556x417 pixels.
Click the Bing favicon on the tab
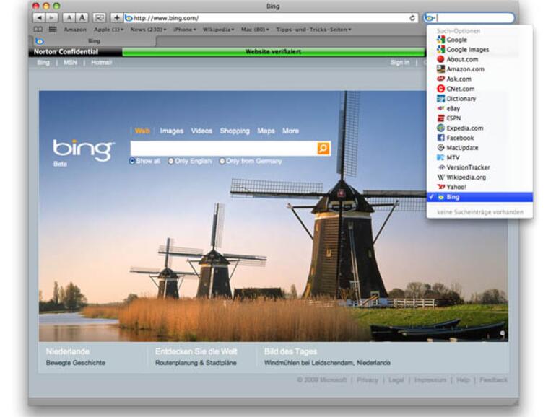pyautogui.click(x=40, y=41)
